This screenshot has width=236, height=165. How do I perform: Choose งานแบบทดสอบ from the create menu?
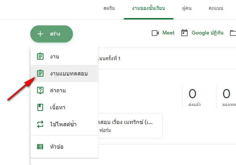[69, 73]
